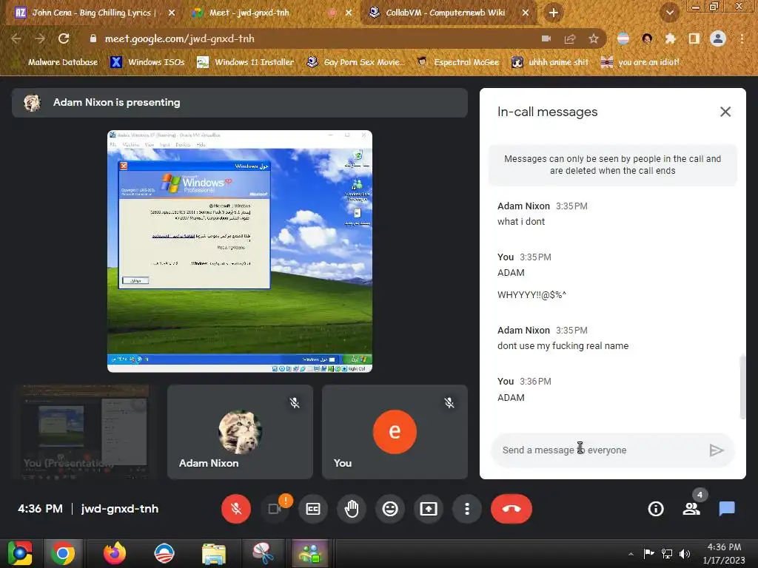This screenshot has width=758, height=568.
Task: Open more options three-dot menu in call bar
Action: click(x=467, y=509)
